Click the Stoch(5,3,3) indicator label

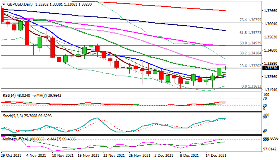click(x=12, y=116)
